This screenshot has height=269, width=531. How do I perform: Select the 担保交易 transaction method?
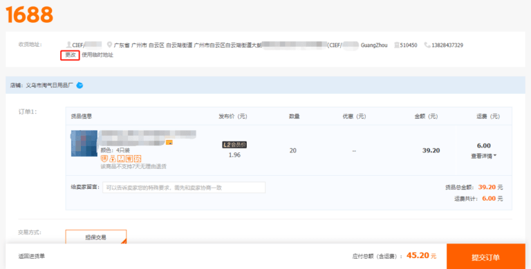96,237
